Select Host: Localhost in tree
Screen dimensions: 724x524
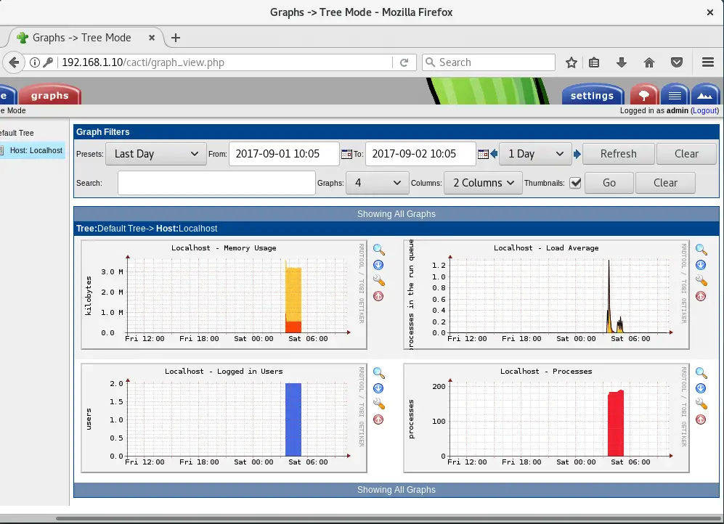(36, 150)
